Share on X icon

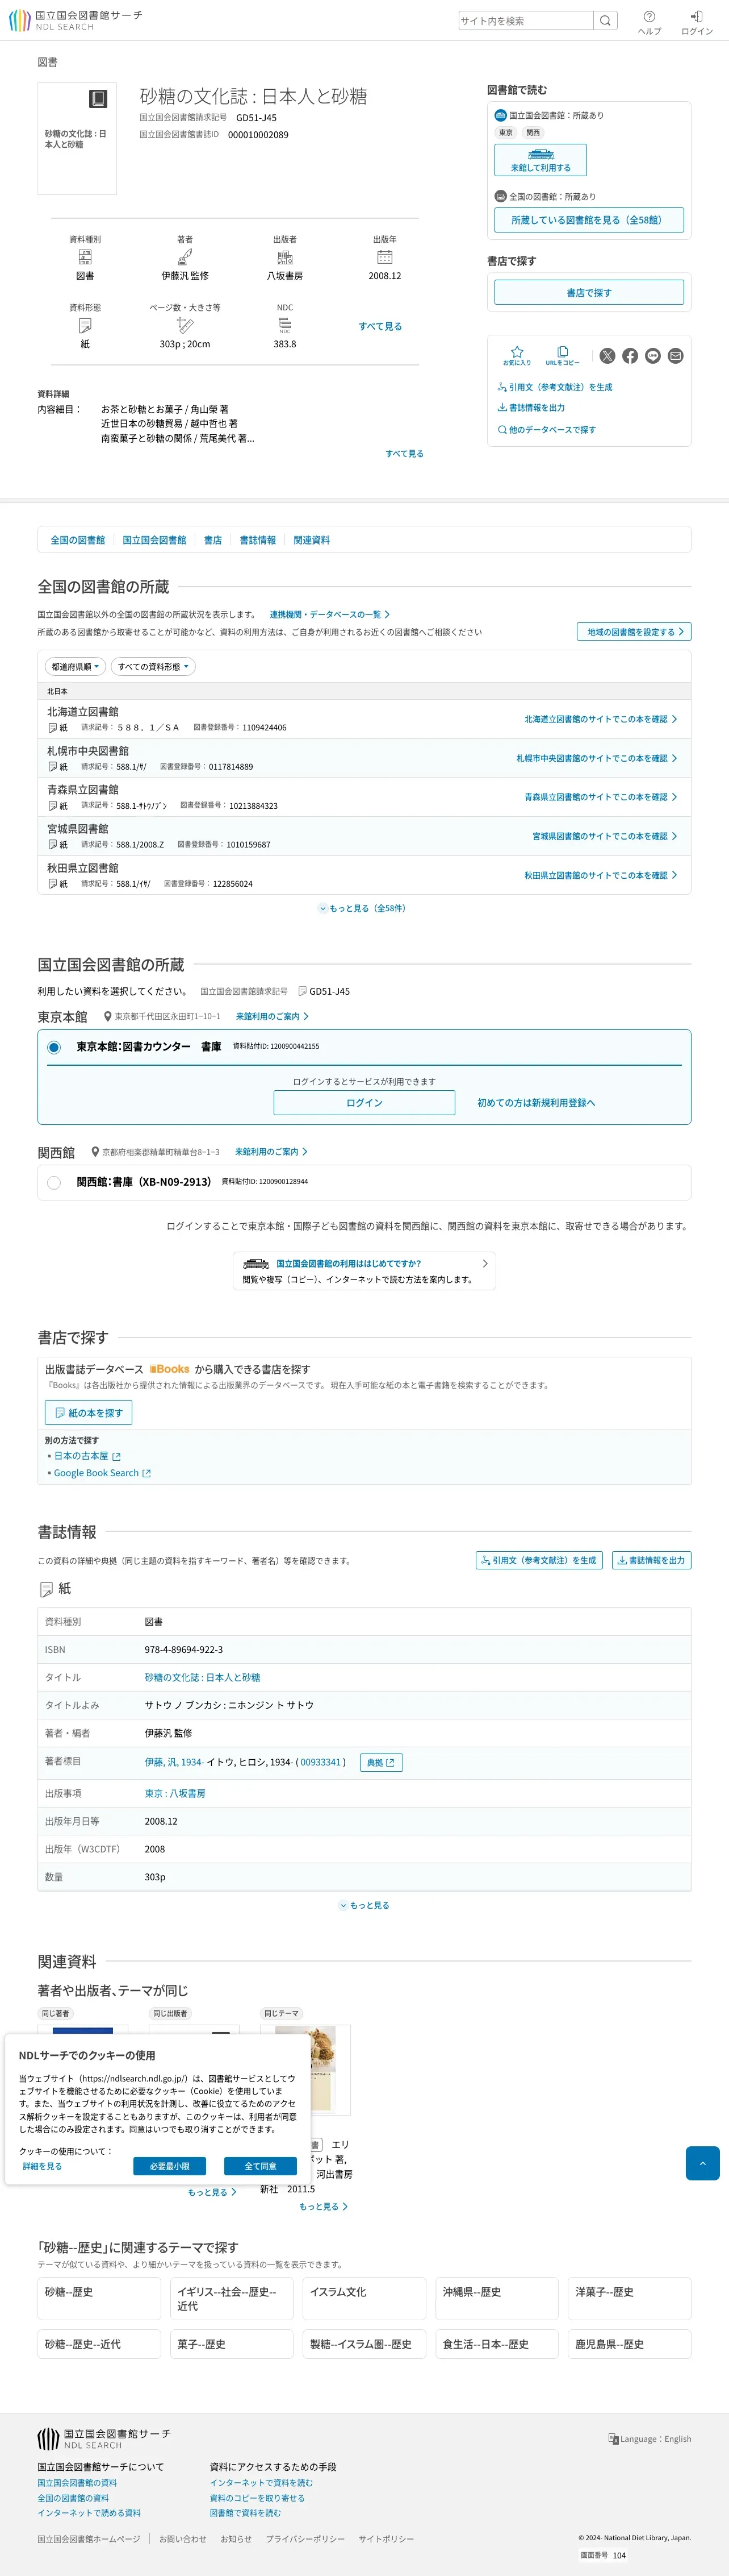coord(607,356)
